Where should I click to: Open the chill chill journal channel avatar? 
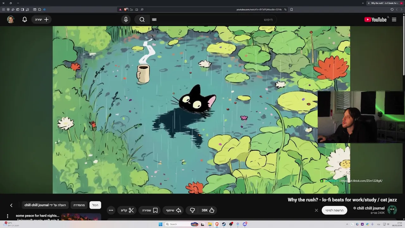(x=392, y=210)
